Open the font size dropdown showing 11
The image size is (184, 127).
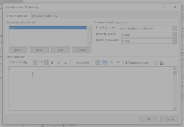tap(46, 63)
